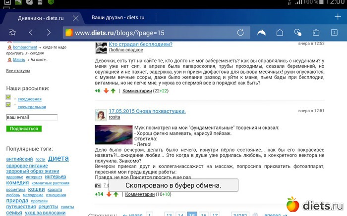
Task: Select the 'Дневники - diets.ru' tab
Action: 37,18
